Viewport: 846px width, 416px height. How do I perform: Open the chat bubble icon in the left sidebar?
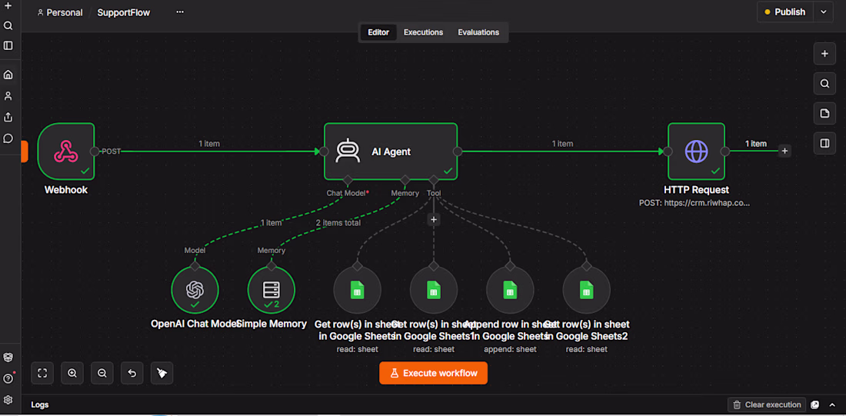pyautogui.click(x=8, y=138)
